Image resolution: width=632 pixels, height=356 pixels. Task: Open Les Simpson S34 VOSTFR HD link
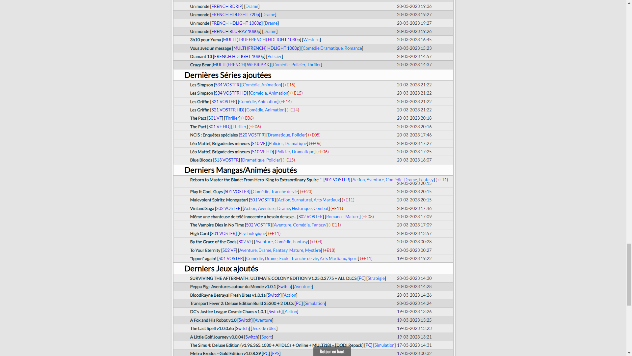tap(231, 93)
